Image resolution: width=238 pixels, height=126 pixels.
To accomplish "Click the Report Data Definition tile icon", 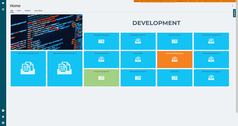I will (211, 59).
